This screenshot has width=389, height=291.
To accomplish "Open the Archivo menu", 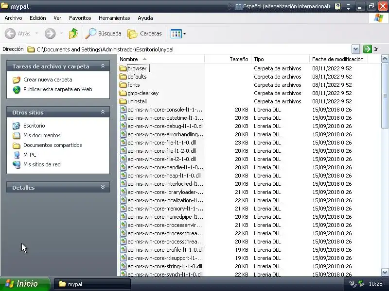I will click(13, 18).
